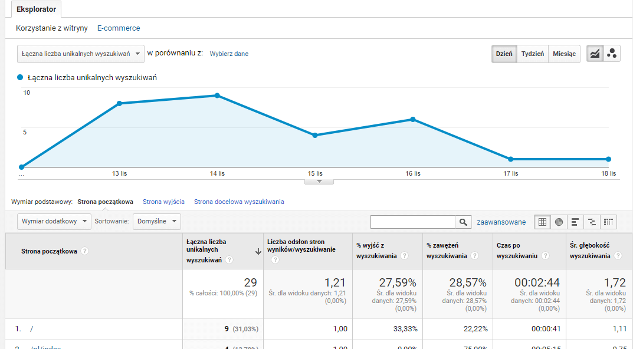Select the pivot table view icon
This screenshot has width=633, height=349.
[608, 222]
